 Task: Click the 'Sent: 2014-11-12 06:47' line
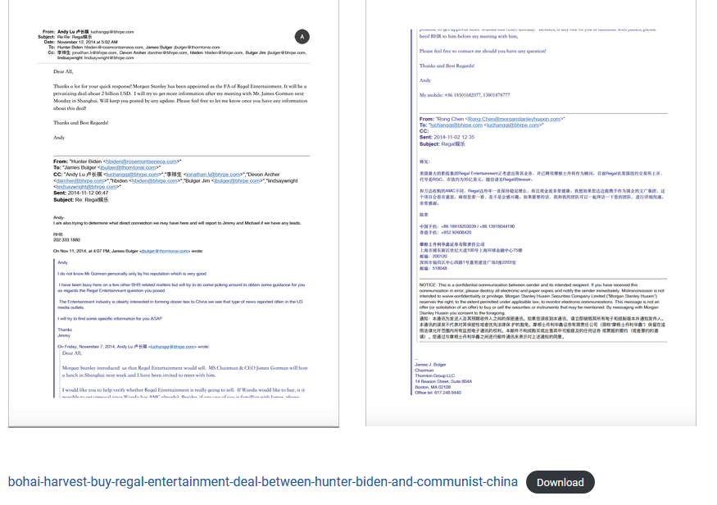coord(81,193)
